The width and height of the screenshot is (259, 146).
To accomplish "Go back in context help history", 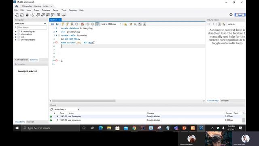I will (x=209, y=24).
